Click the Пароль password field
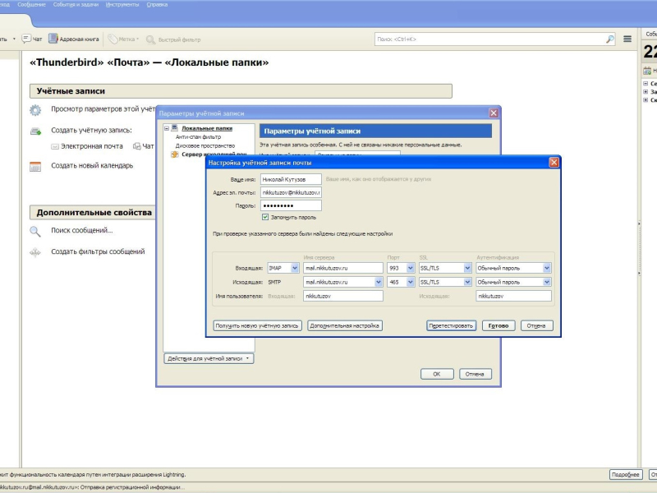The height and width of the screenshot is (493, 657). 291,205
